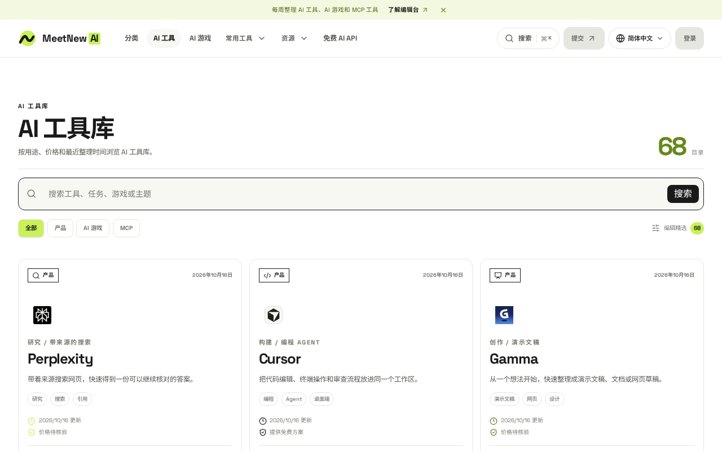Open the header 搜索 ⌘K search box
The width and height of the screenshot is (722, 451).
[x=528, y=38]
